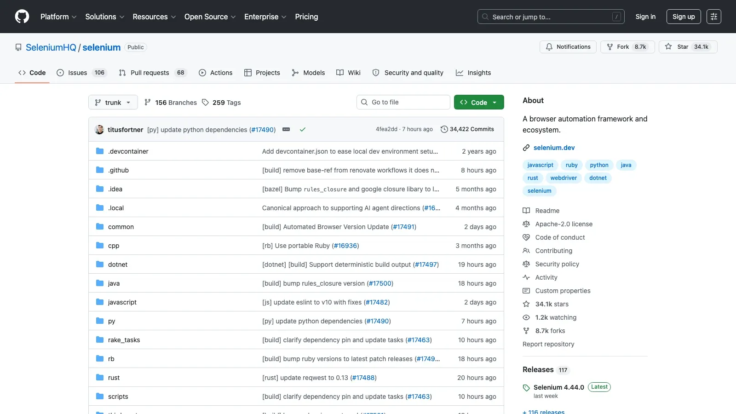Click the link icon beside selenium.dev
This screenshot has width=736, height=414.
coord(526,148)
